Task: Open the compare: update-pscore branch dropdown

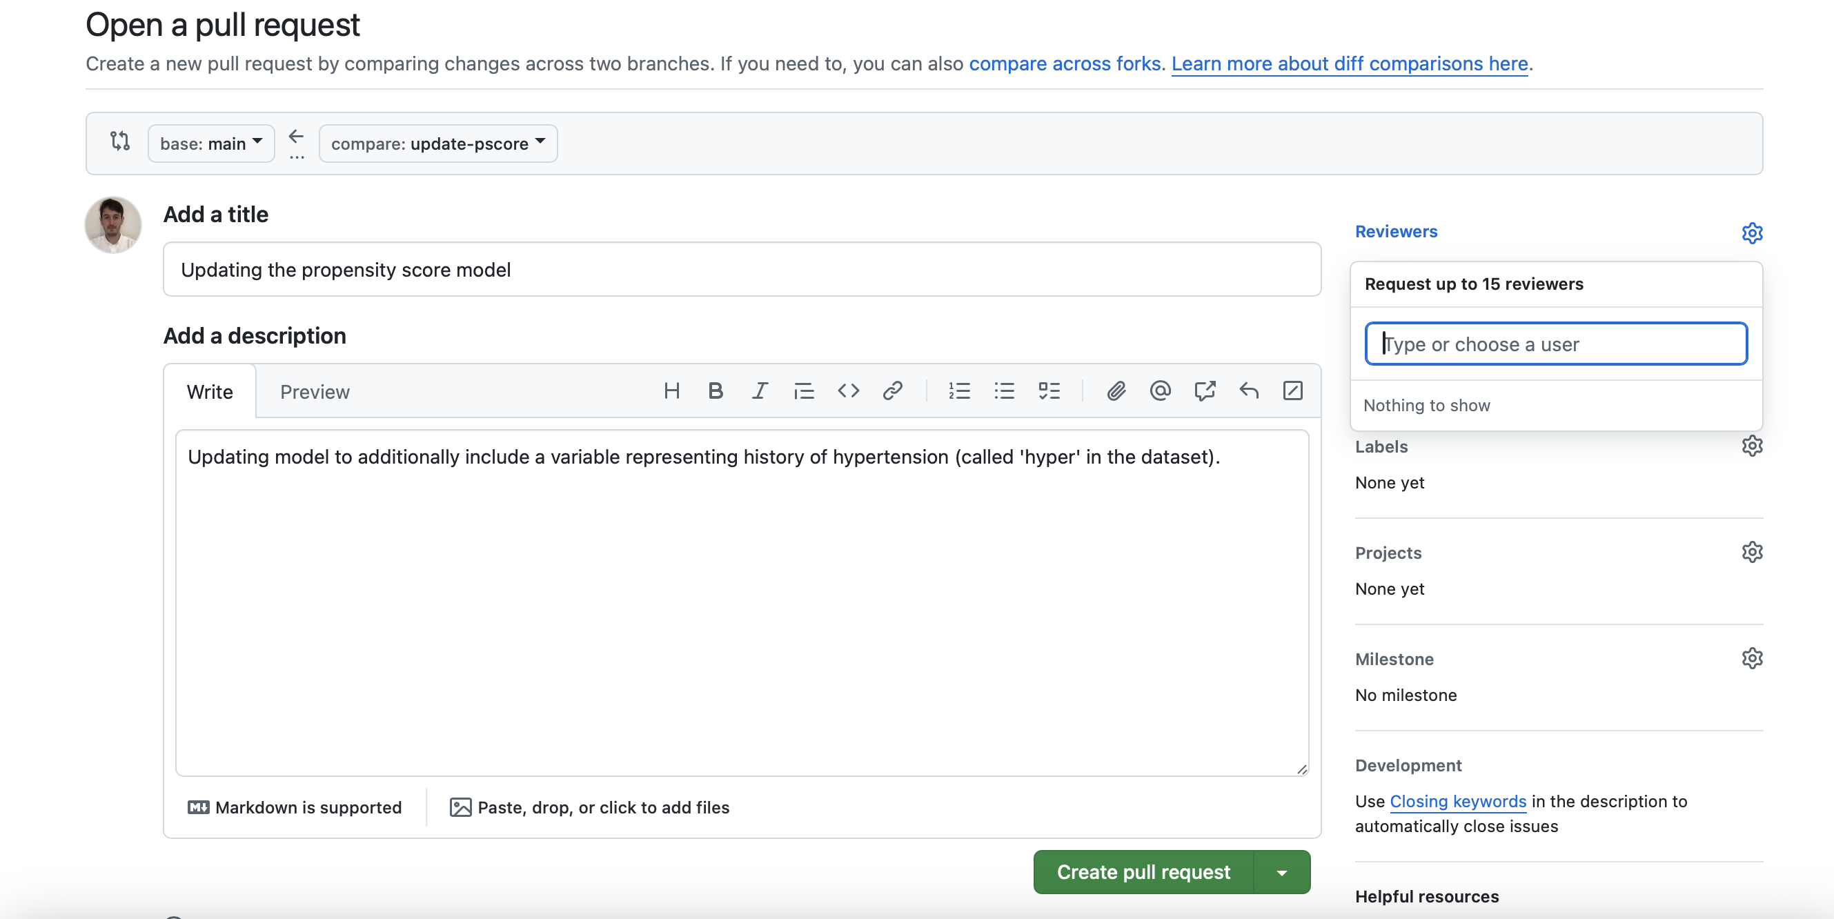Action: [438, 144]
